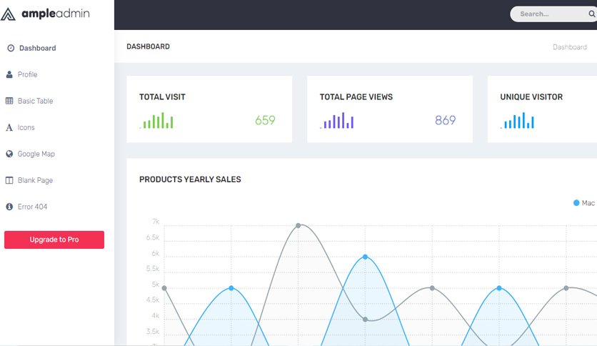The height and width of the screenshot is (346, 597).
Task: Click the 3.5k y-axis label
Action: pyautogui.click(x=153, y=332)
